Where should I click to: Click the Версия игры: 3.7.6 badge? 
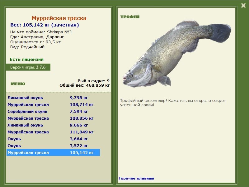[28, 67]
